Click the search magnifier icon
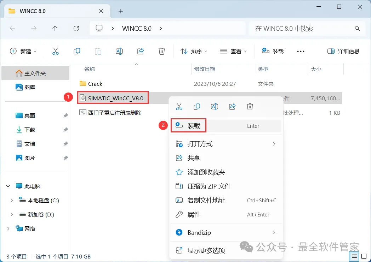This screenshot has width=371, height=262. coord(357,29)
